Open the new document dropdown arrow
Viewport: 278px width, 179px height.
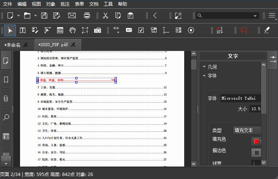click(19, 15)
